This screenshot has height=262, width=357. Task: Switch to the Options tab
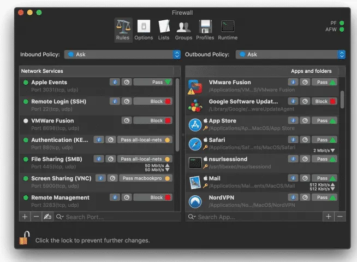pos(144,30)
